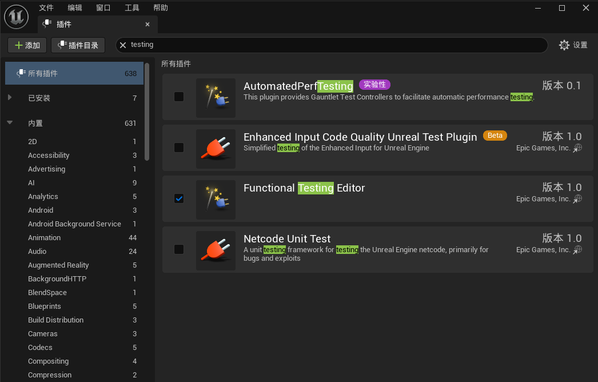The width and height of the screenshot is (598, 382).
Task: Open the 编辑 menu
Action: (x=75, y=7)
